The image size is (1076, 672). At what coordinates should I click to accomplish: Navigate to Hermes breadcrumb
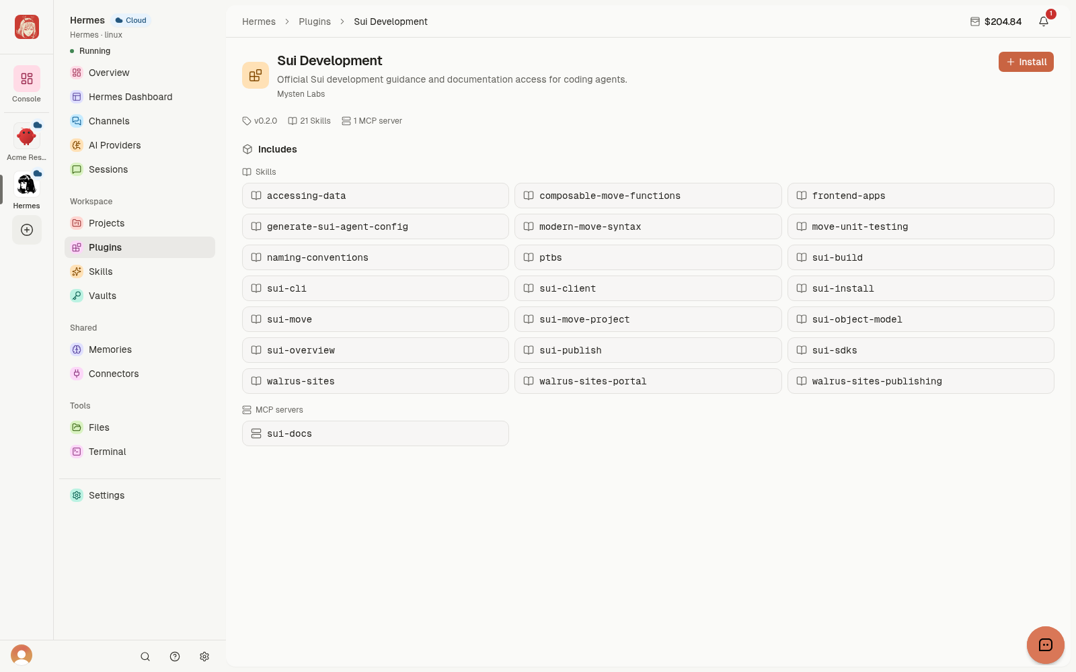(x=259, y=22)
